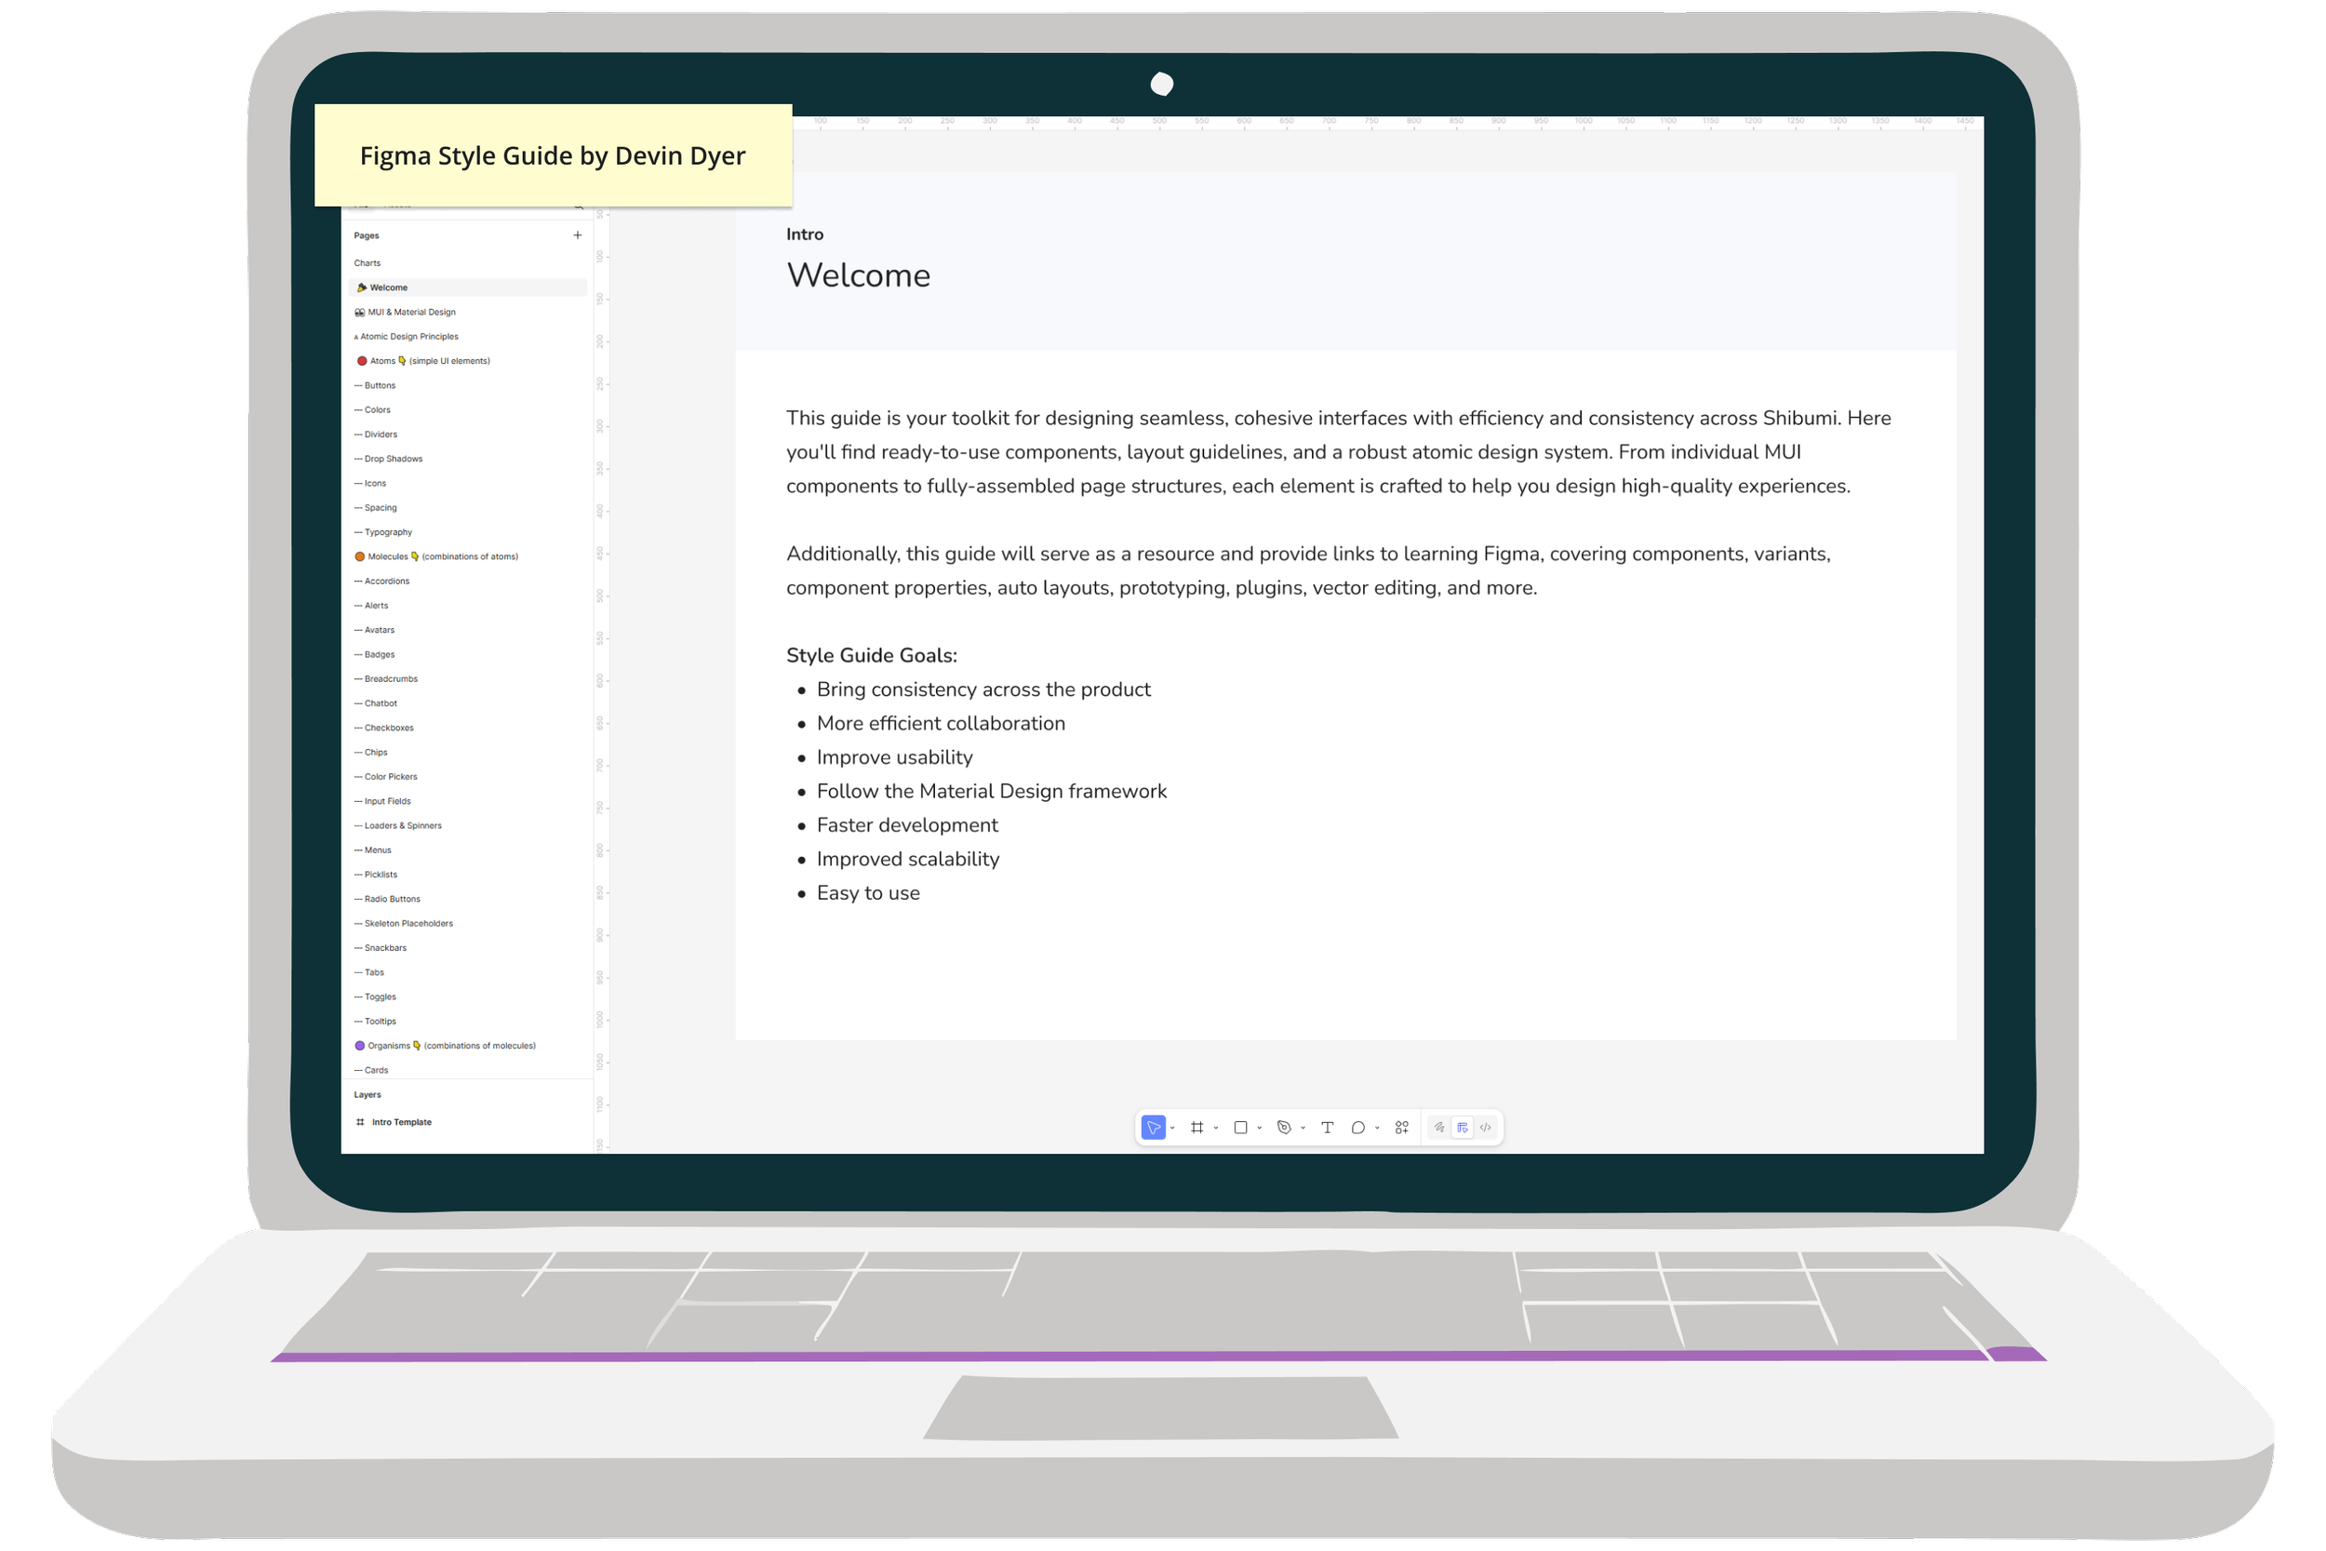
Task: Click the search icon above Pages
Action: [x=578, y=206]
